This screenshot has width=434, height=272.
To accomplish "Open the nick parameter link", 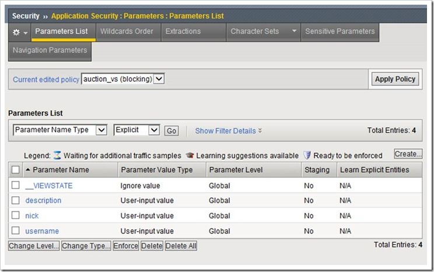I will tap(32, 216).
